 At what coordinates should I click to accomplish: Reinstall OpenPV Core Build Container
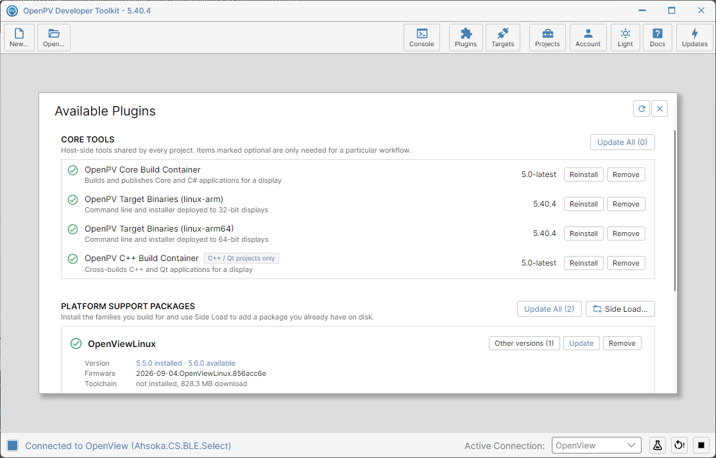[584, 174]
